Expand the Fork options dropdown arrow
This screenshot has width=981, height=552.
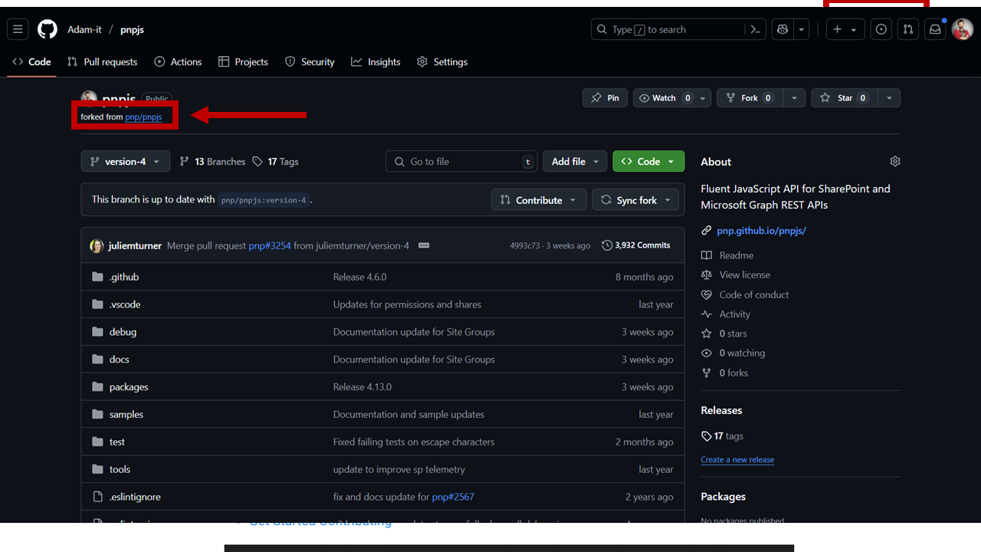pyautogui.click(x=794, y=98)
